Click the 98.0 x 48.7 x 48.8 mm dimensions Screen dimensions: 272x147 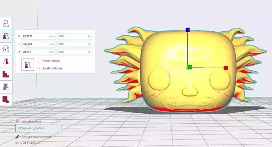tap(28, 143)
